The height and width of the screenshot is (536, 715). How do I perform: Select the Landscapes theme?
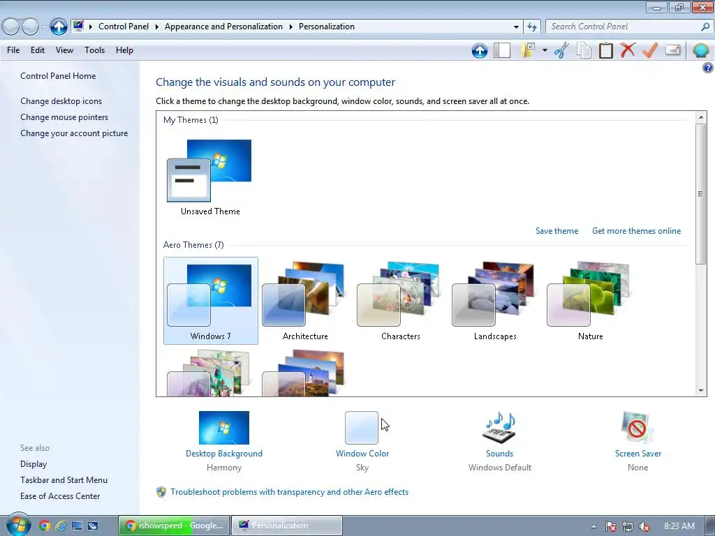pyautogui.click(x=495, y=301)
